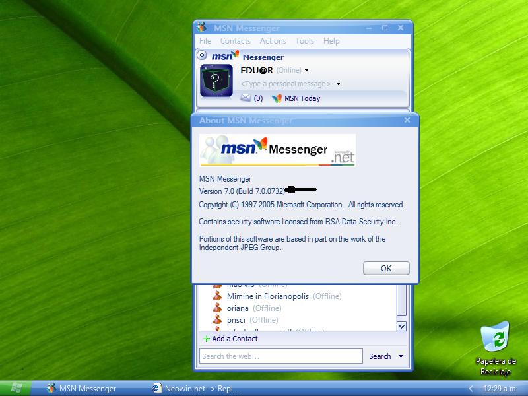
Task: Click the contact list scrollbar thumb
Action: 401,300
